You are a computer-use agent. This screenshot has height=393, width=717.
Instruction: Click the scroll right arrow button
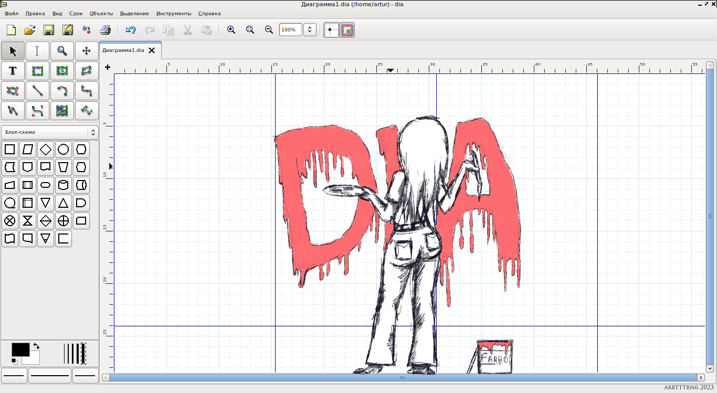pyautogui.click(x=701, y=377)
